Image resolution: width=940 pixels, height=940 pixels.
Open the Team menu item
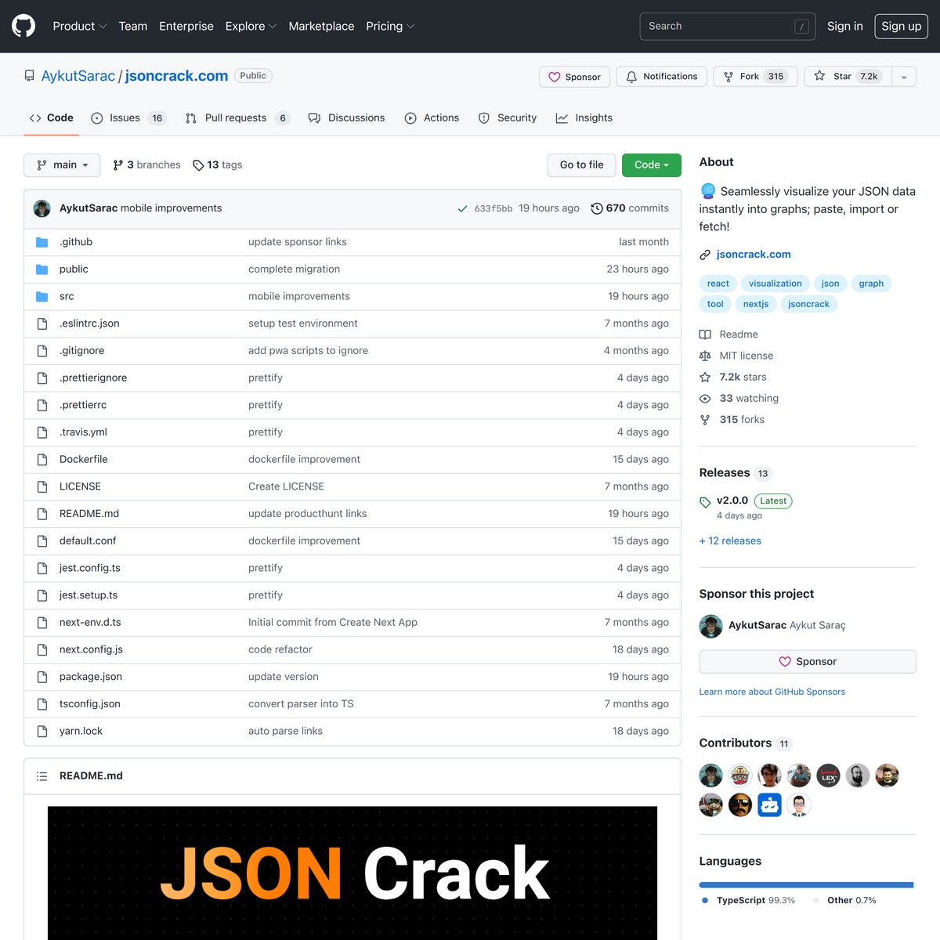pos(133,26)
